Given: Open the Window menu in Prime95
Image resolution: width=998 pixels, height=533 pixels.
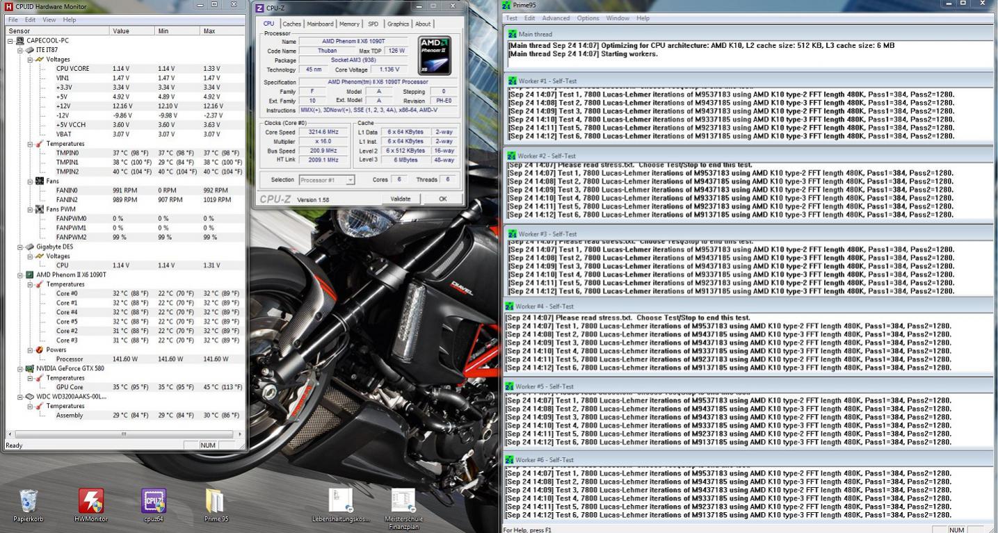Looking at the screenshot, I should click(618, 18).
